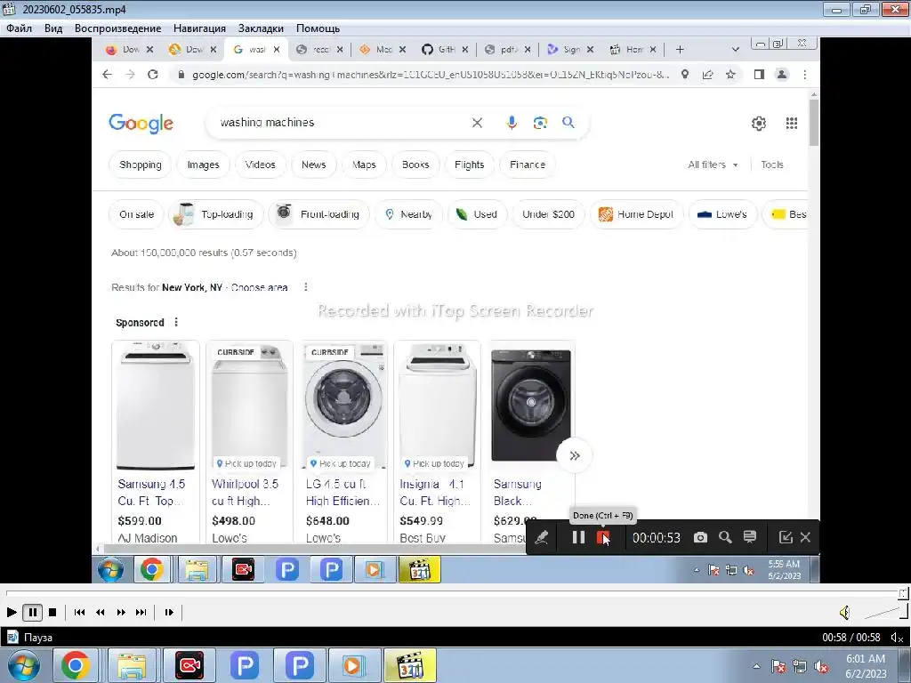
Task: Select the Shopping filter chip
Action: point(140,165)
